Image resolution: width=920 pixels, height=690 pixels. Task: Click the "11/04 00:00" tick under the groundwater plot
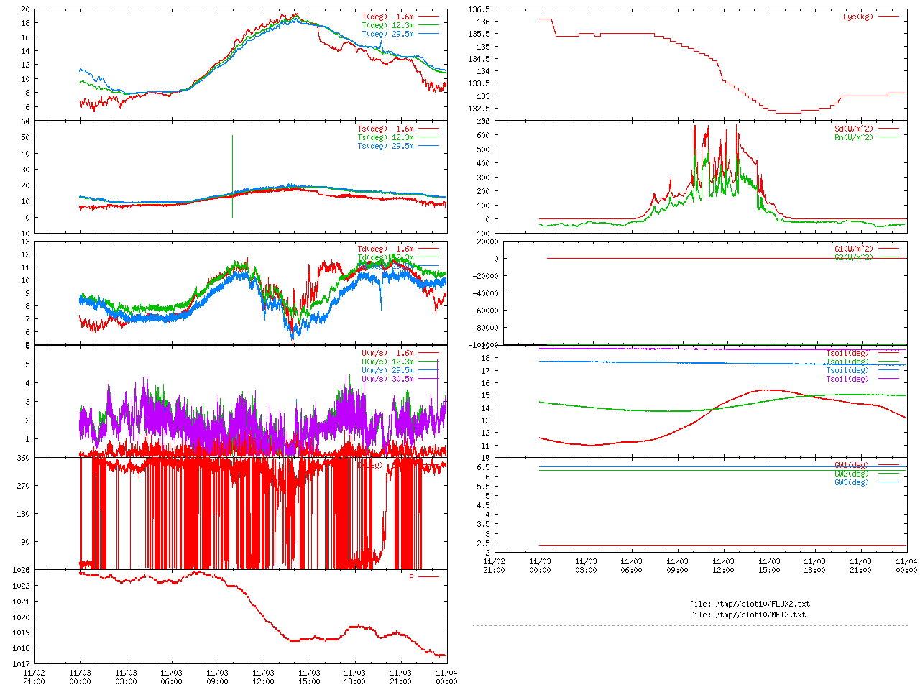pyautogui.click(x=906, y=566)
